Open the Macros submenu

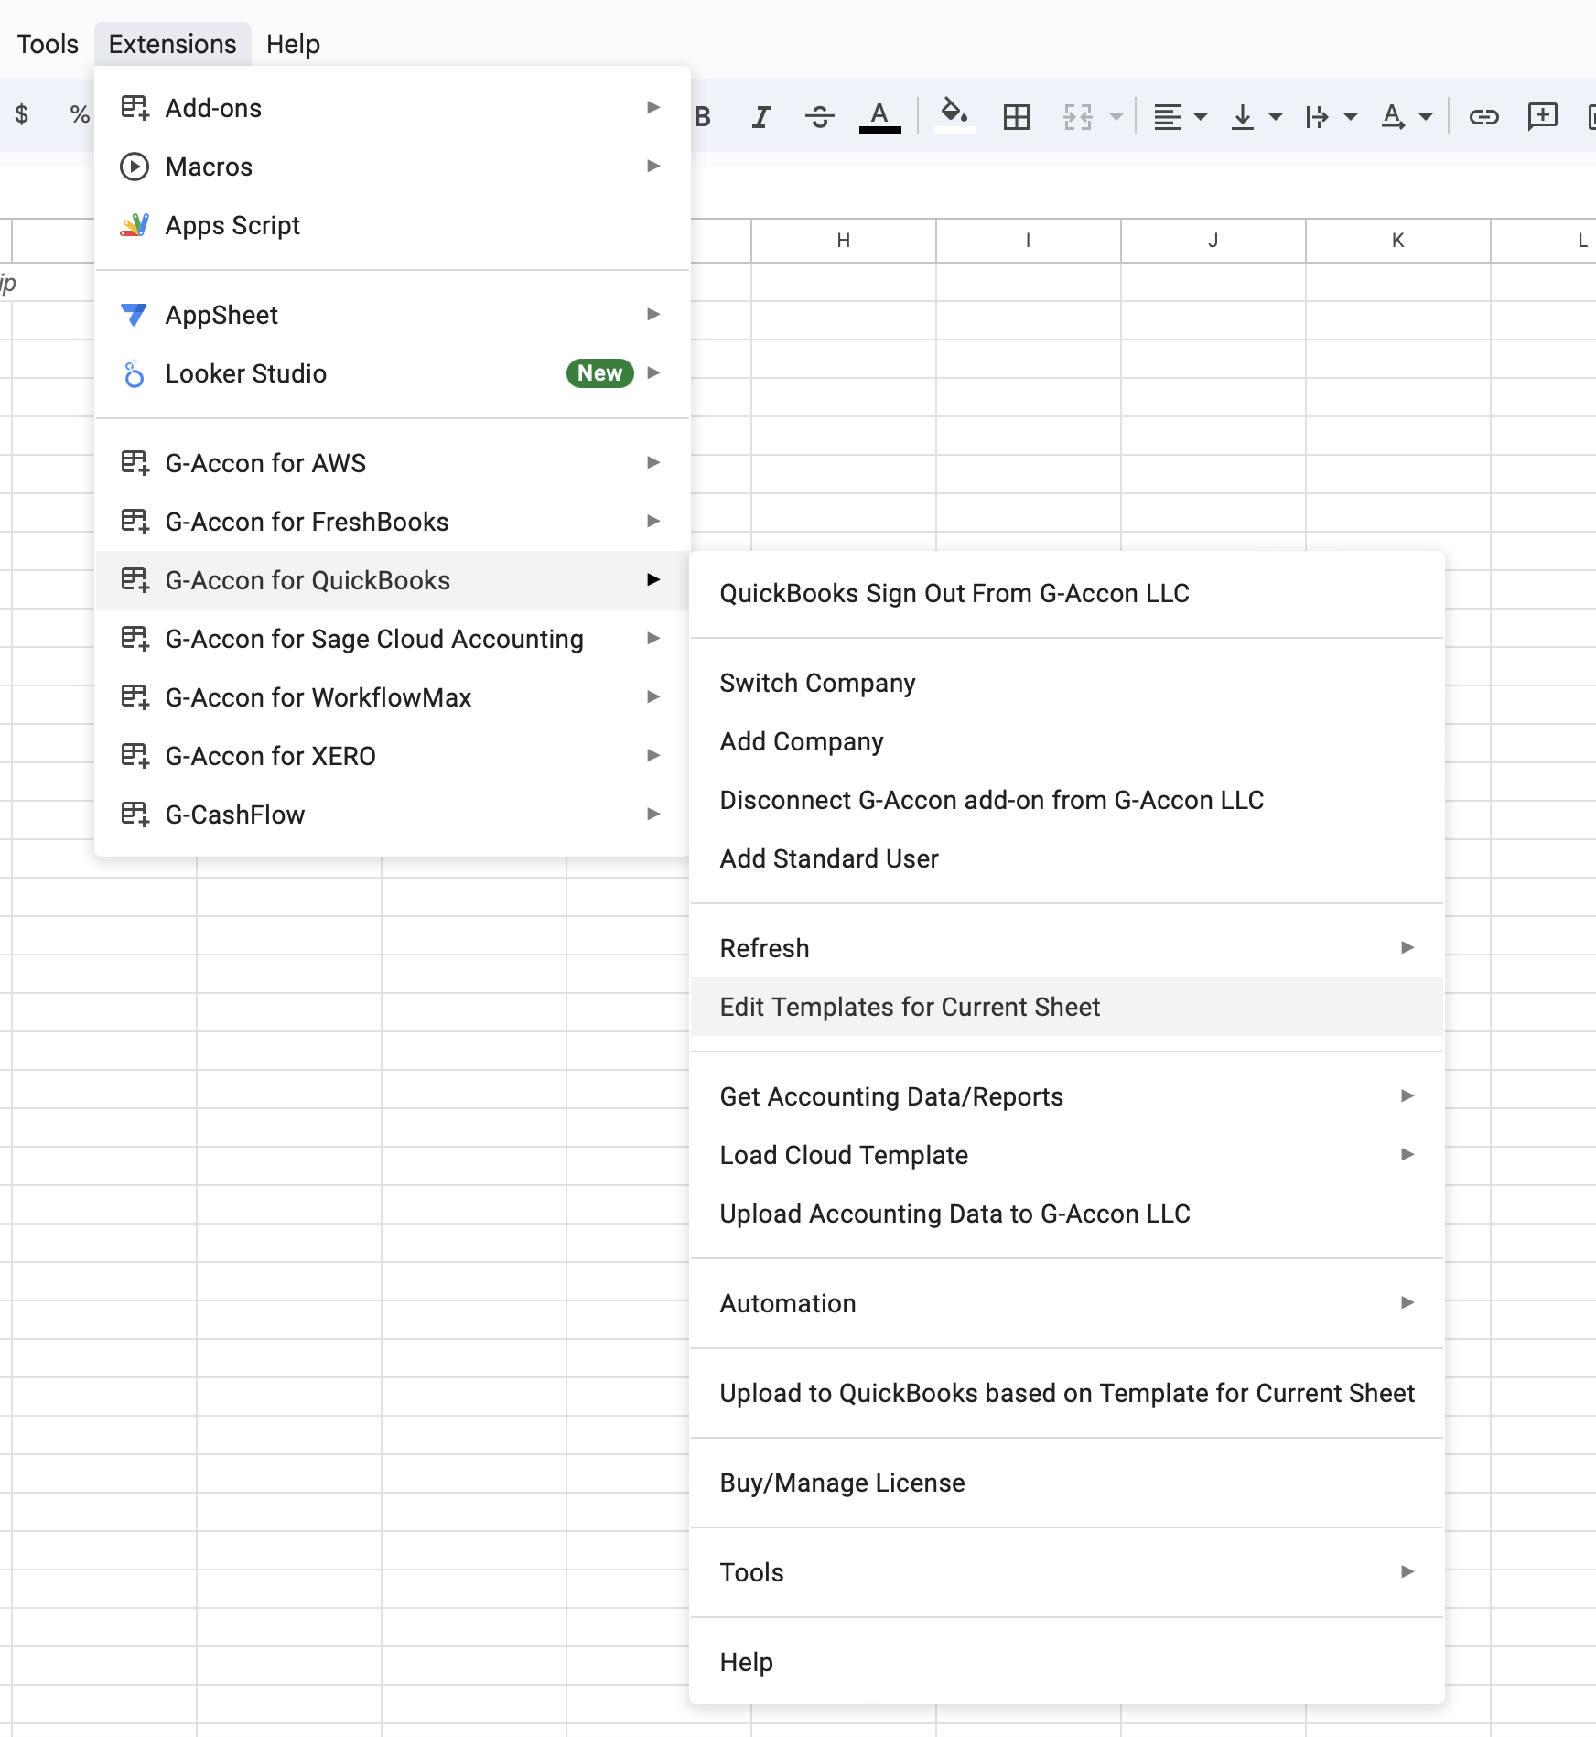[x=393, y=167]
